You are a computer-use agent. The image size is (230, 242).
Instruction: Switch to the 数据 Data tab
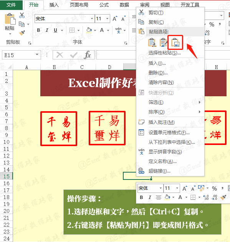click(x=124, y=5)
